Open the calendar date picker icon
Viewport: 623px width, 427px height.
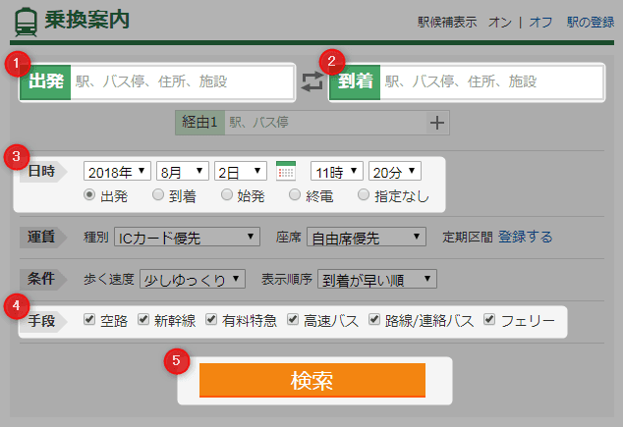[x=286, y=171]
